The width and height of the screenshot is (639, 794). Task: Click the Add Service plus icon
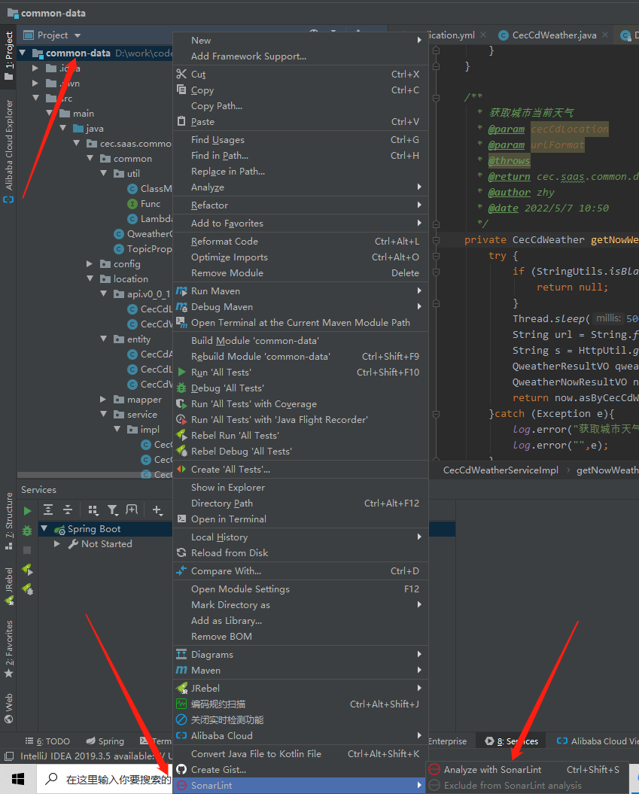[157, 510]
